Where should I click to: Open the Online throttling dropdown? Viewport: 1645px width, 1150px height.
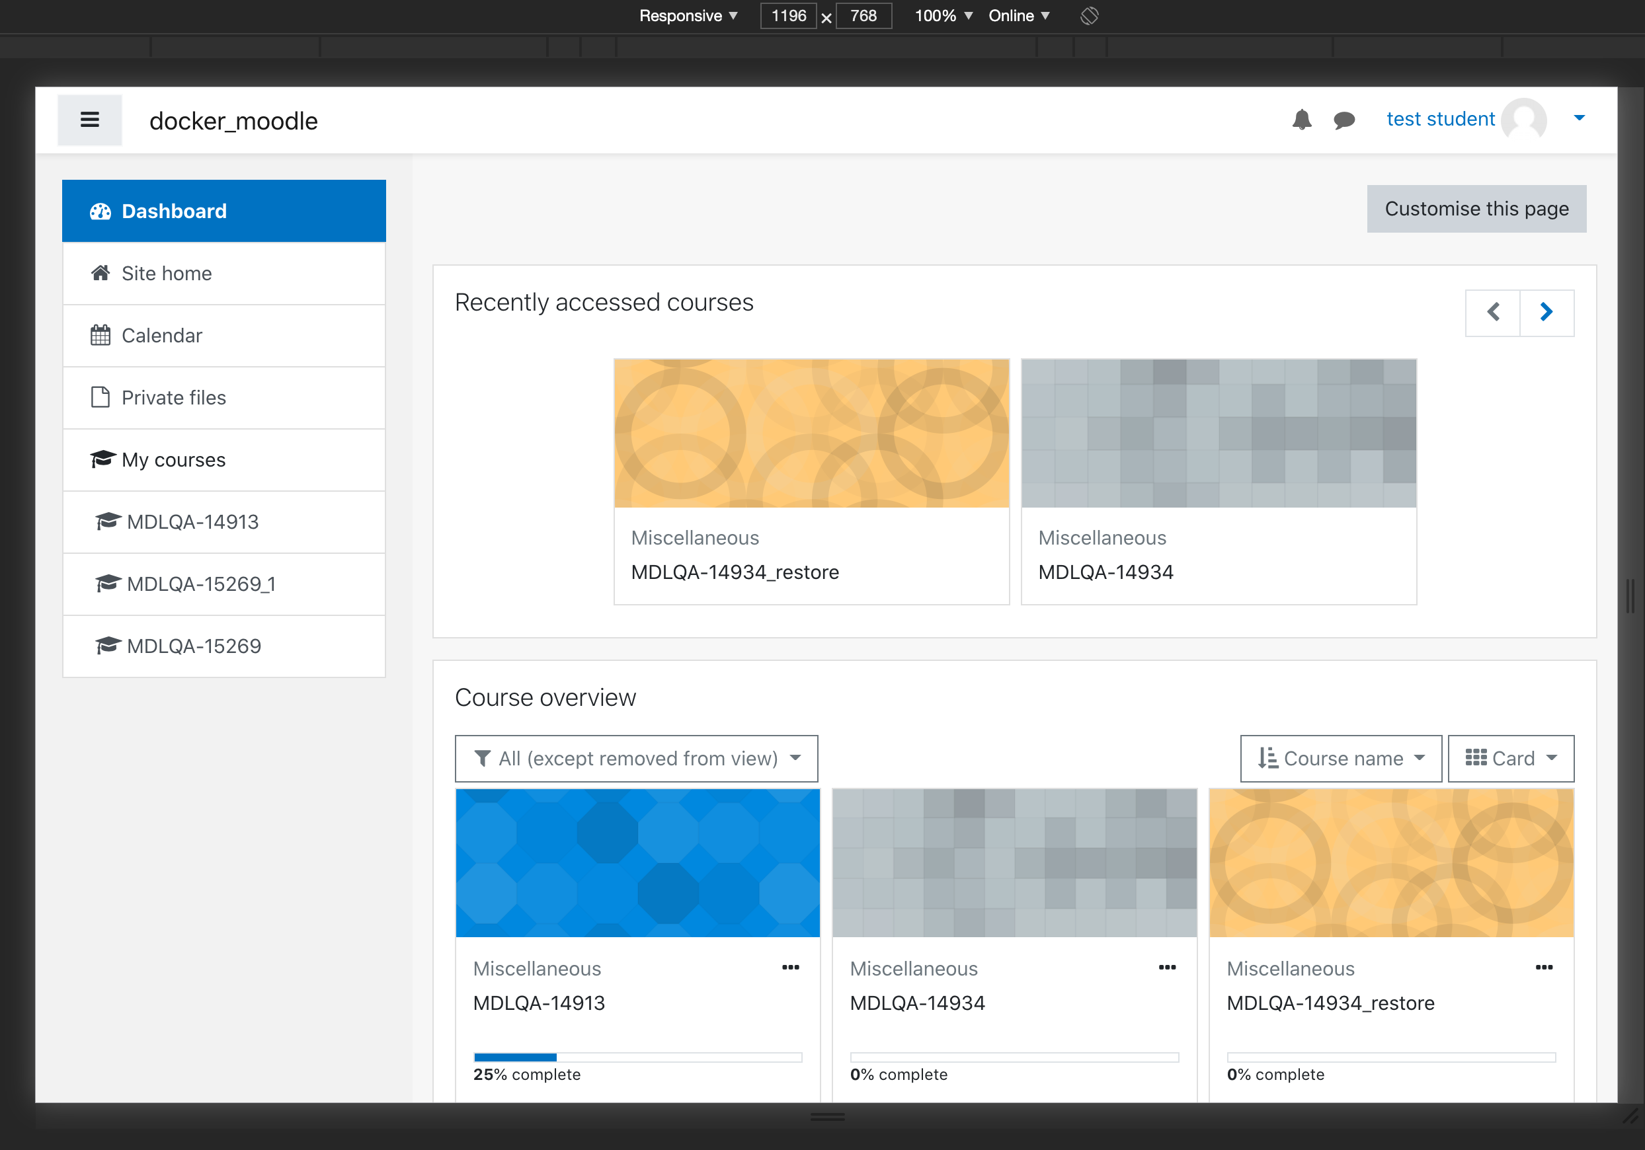tap(1019, 16)
